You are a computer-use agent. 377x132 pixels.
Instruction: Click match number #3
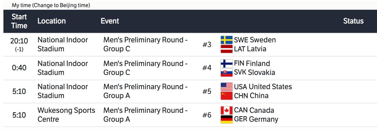207,45
